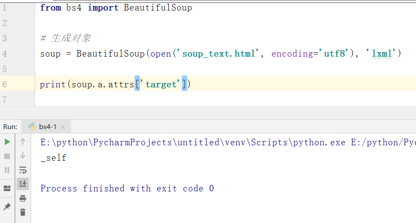Screen dimensions: 416x223
Task: Click the '_self' output line
Action: point(53,158)
